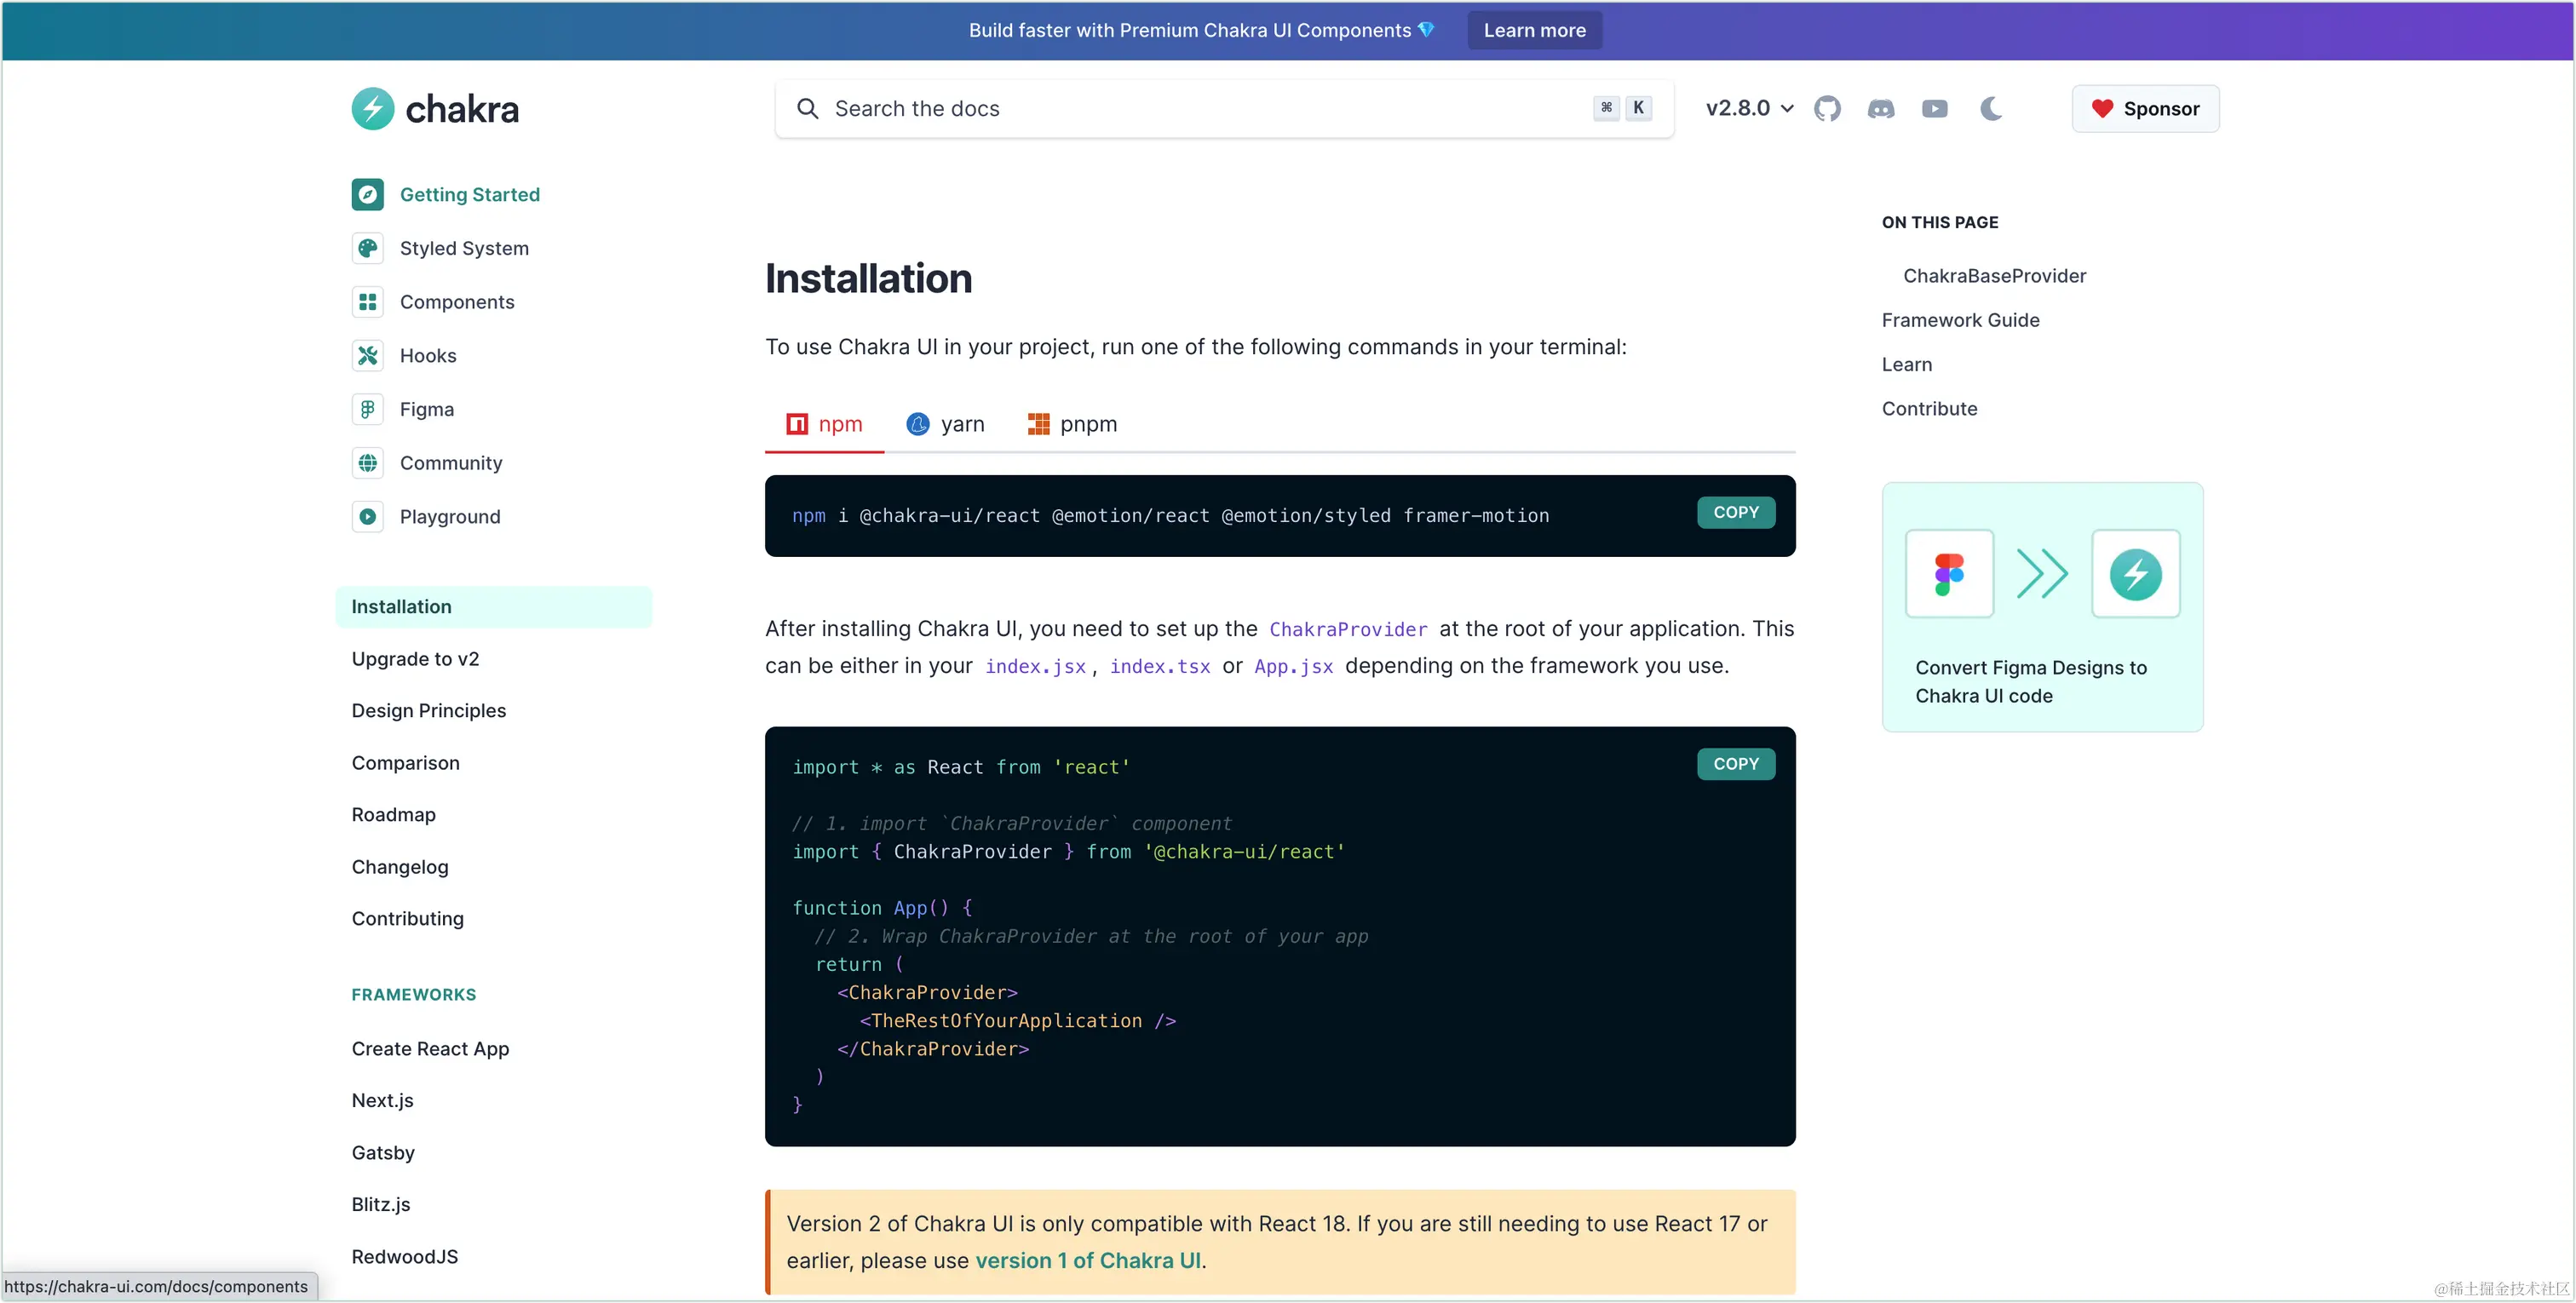Toggle dark mode with the moon icon
Screen dimensions: 2576x1303
click(1991, 108)
